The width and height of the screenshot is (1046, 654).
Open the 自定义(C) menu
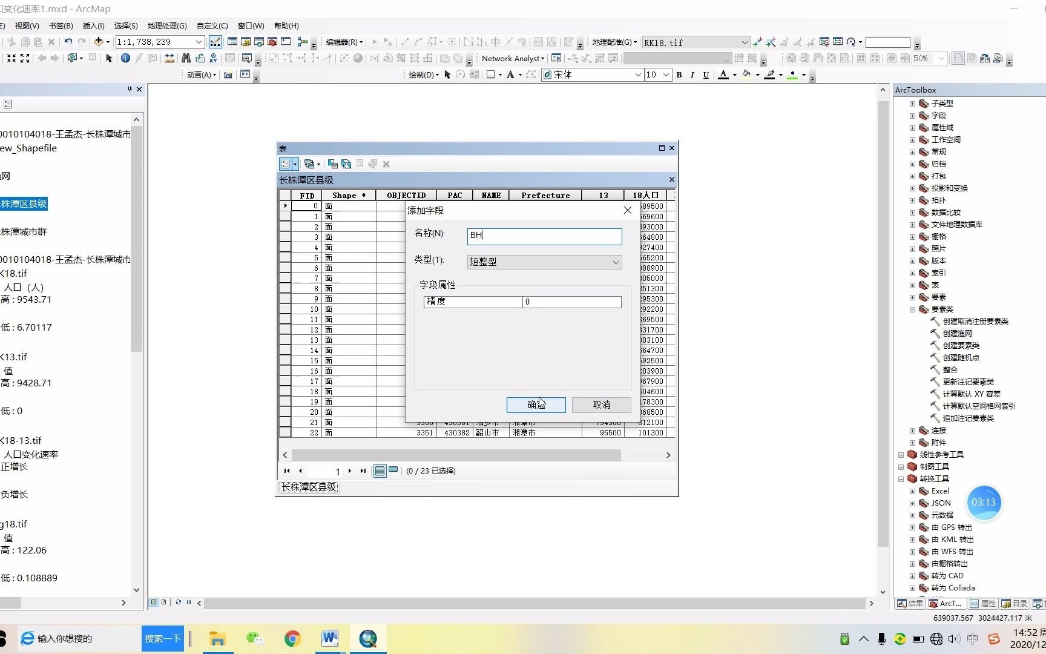point(212,25)
